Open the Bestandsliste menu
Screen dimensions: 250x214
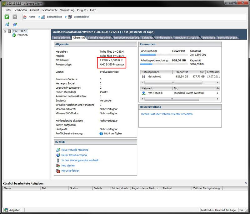coord(50,10)
